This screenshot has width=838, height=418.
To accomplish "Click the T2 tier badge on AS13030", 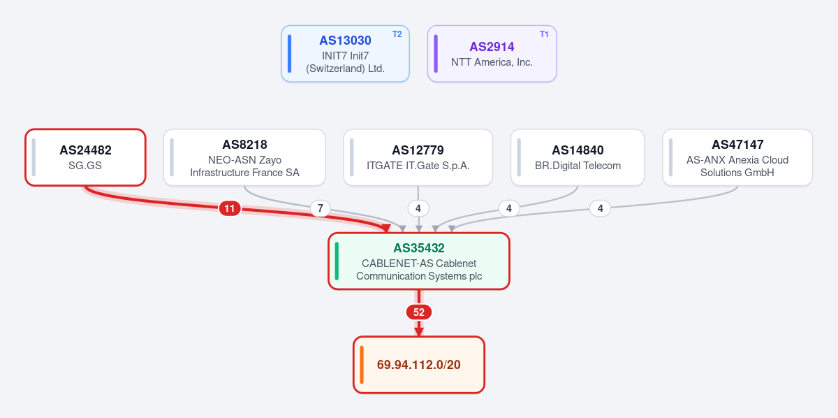I will (397, 34).
